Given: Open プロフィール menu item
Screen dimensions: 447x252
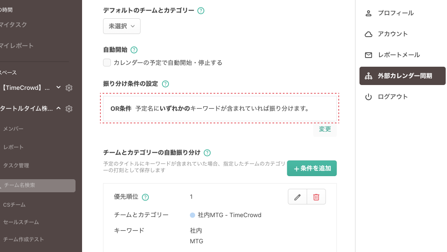Looking at the screenshot, I should pos(395,13).
